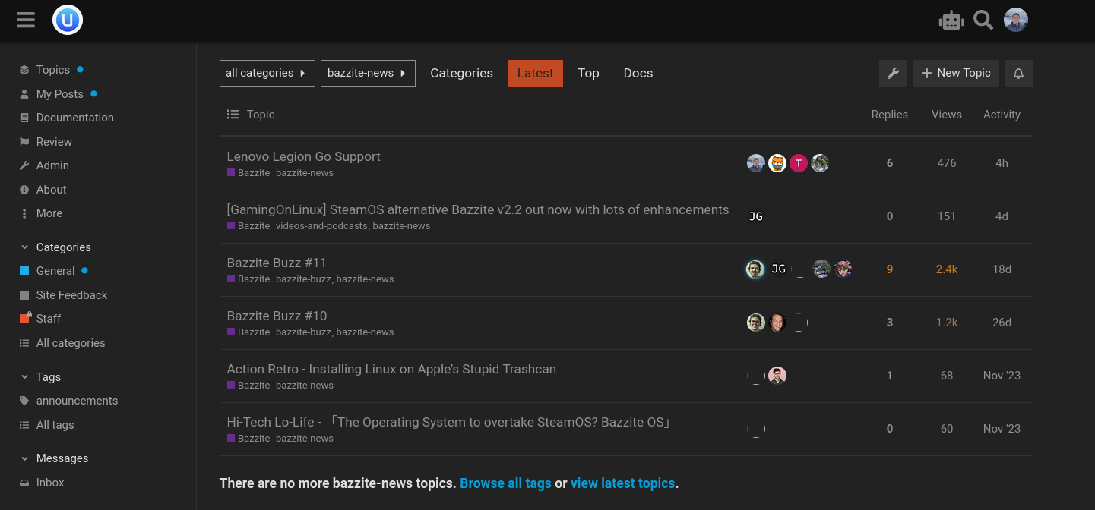Click the 2.4k views count
Viewport: 1095px width, 510px height.
[x=947, y=269]
